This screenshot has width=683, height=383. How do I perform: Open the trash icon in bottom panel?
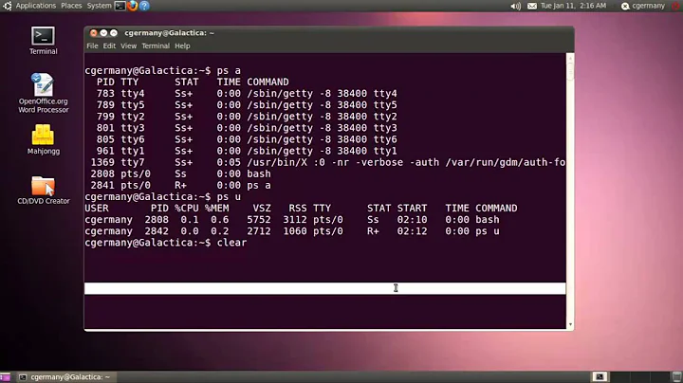(x=677, y=377)
